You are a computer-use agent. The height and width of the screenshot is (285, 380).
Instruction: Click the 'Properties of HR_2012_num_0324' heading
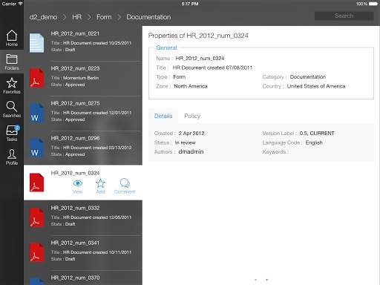coord(198,36)
